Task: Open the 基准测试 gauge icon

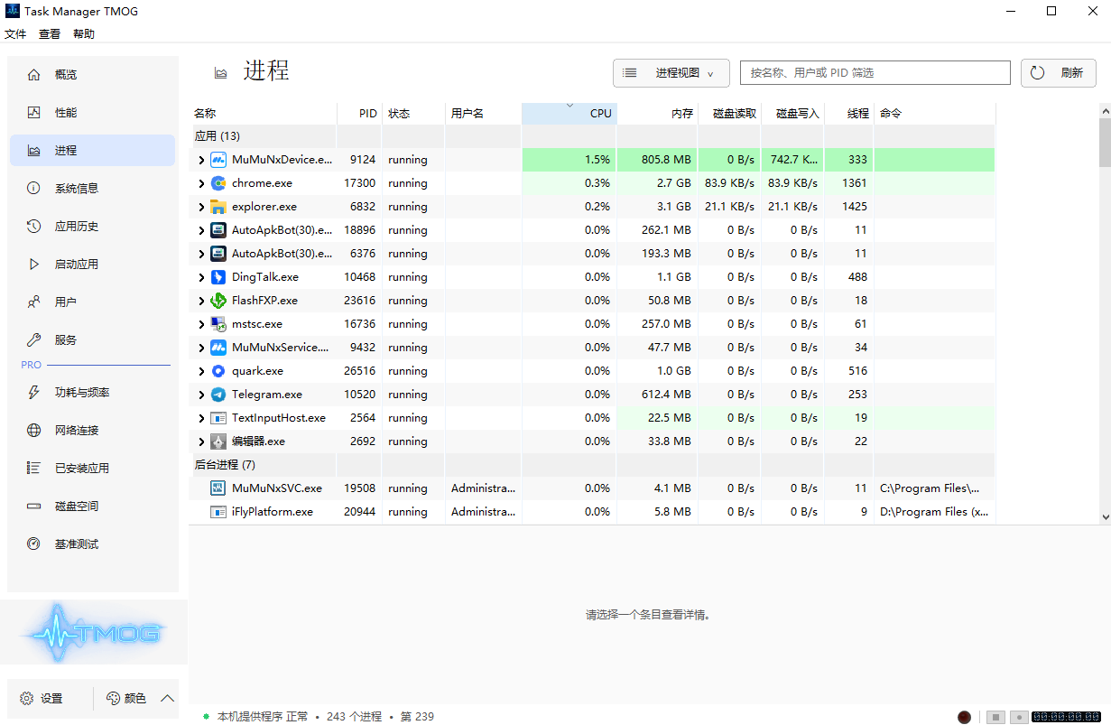Action: pyautogui.click(x=34, y=544)
